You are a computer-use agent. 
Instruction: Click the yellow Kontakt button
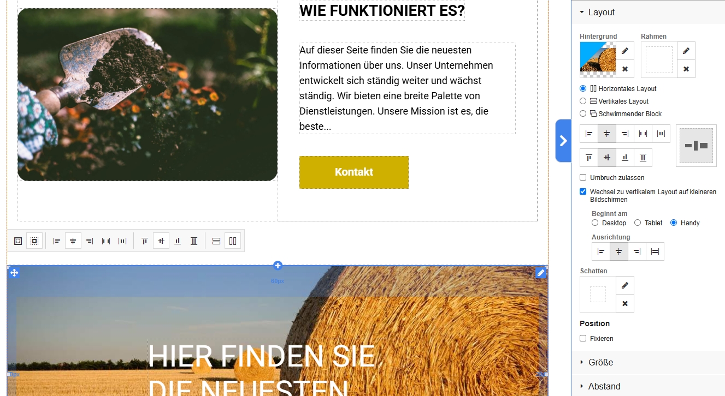(x=354, y=172)
